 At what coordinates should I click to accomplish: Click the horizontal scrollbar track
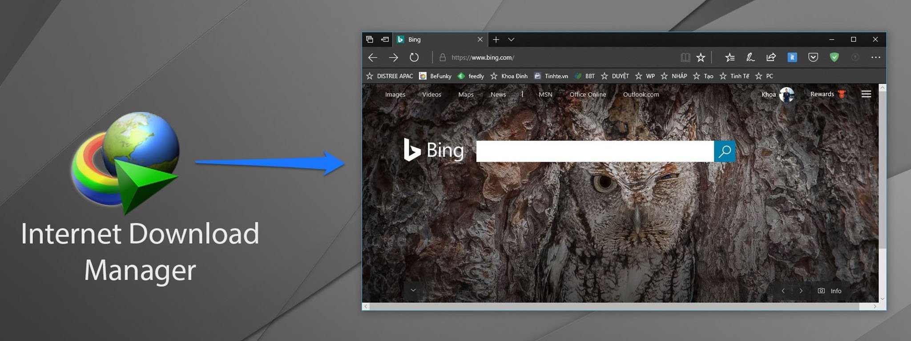pos(615,306)
